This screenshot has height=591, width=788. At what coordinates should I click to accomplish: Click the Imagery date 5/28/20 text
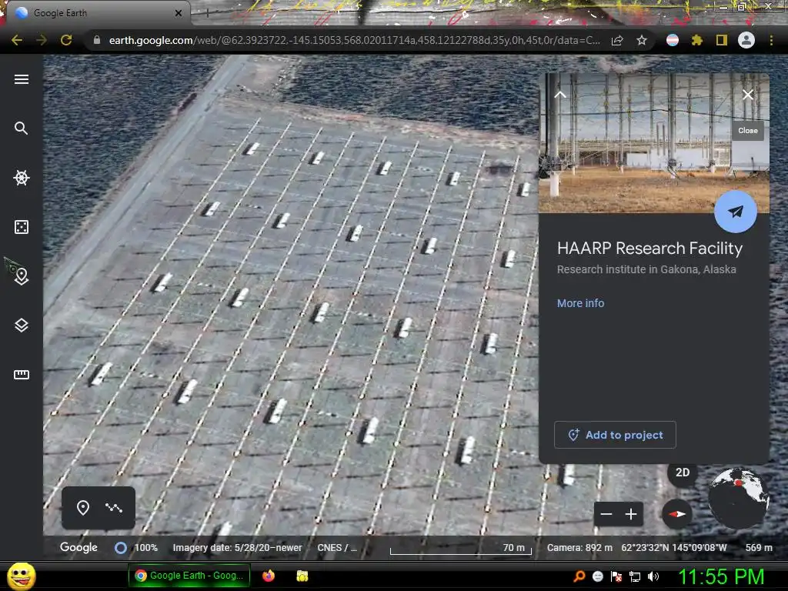tap(237, 548)
